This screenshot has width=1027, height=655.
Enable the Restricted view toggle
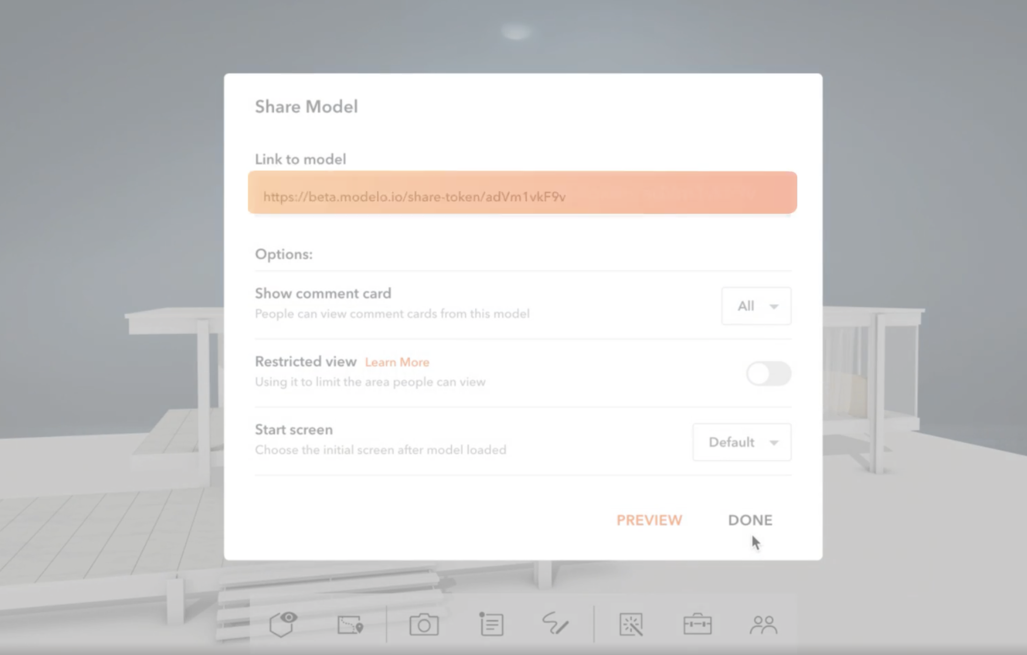pyautogui.click(x=768, y=374)
